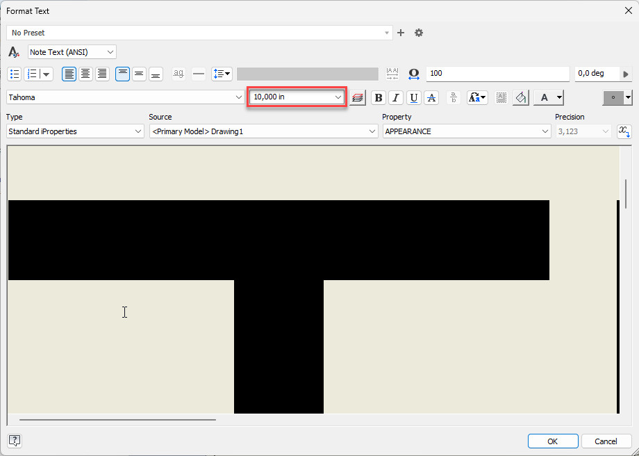This screenshot has width=639, height=456.
Task: Toggle bulleted list formatting
Action: click(15, 74)
